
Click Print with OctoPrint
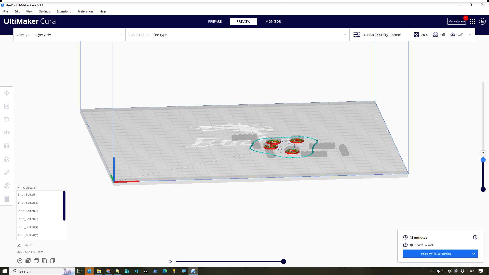point(436,254)
